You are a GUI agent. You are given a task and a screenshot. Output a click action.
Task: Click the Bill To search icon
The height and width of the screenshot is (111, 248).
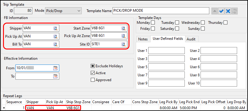tap(55, 44)
